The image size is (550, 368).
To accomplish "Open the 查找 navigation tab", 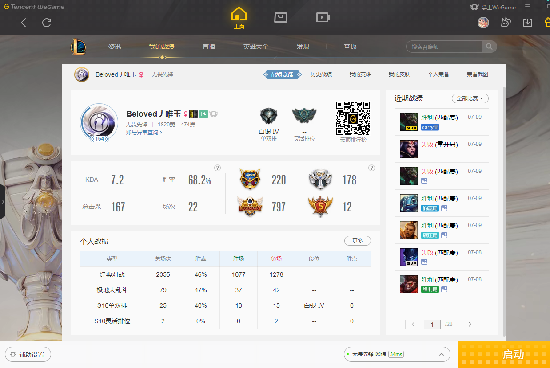I will 350,47.
